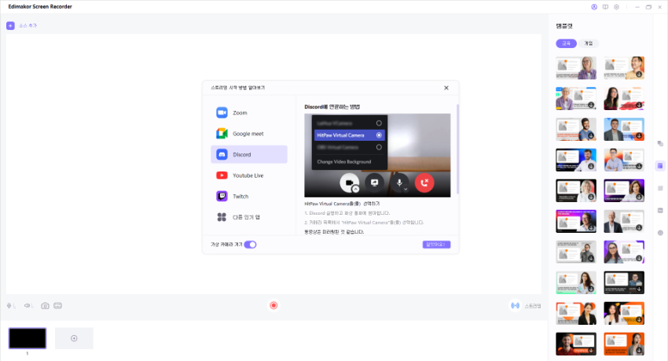Open other popular apps entry with four-dot icon

tap(249, 217)
